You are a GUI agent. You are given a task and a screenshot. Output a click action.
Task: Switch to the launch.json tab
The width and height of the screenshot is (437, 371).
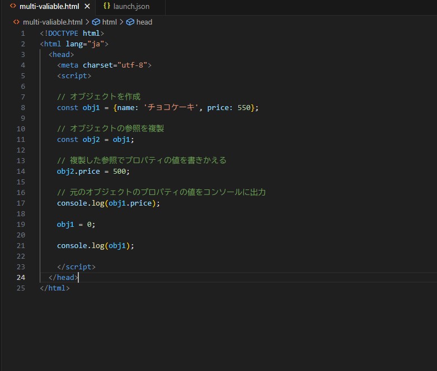[x=131, y=7]
